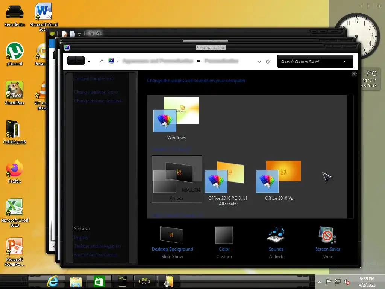Go up one level with arrow
Screen dimensions: 385x289
click(102, 61)
